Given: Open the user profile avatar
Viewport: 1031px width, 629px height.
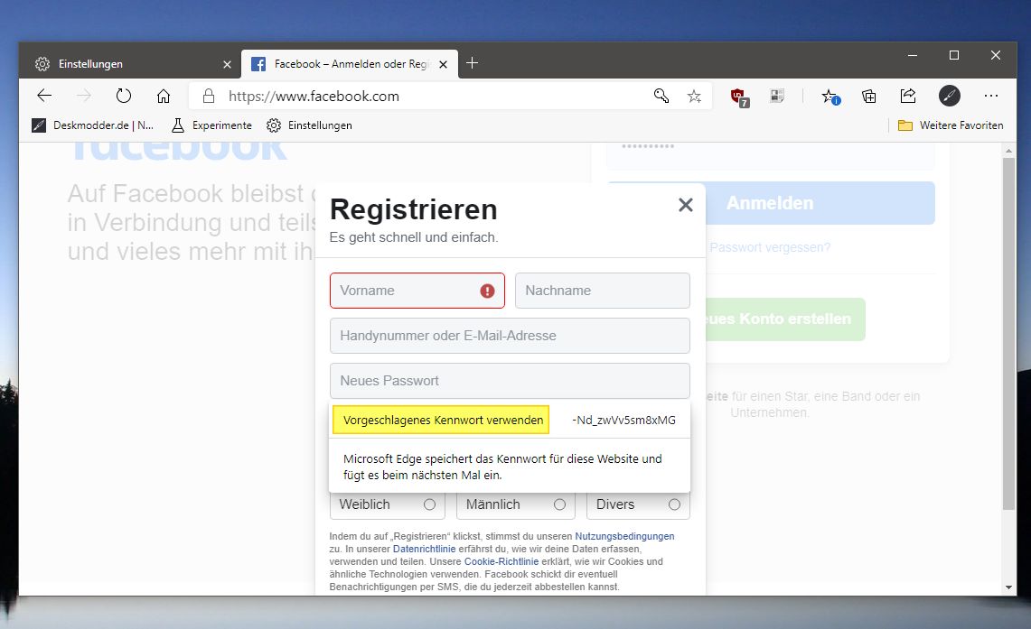Looking at the screenshot, I should point(949,96).
